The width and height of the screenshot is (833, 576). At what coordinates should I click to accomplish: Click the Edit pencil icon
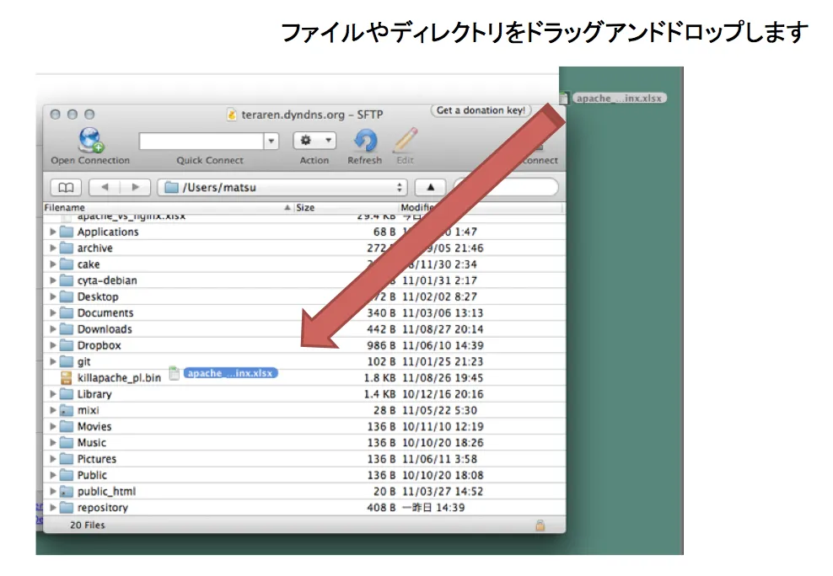(x=406, y=141)
